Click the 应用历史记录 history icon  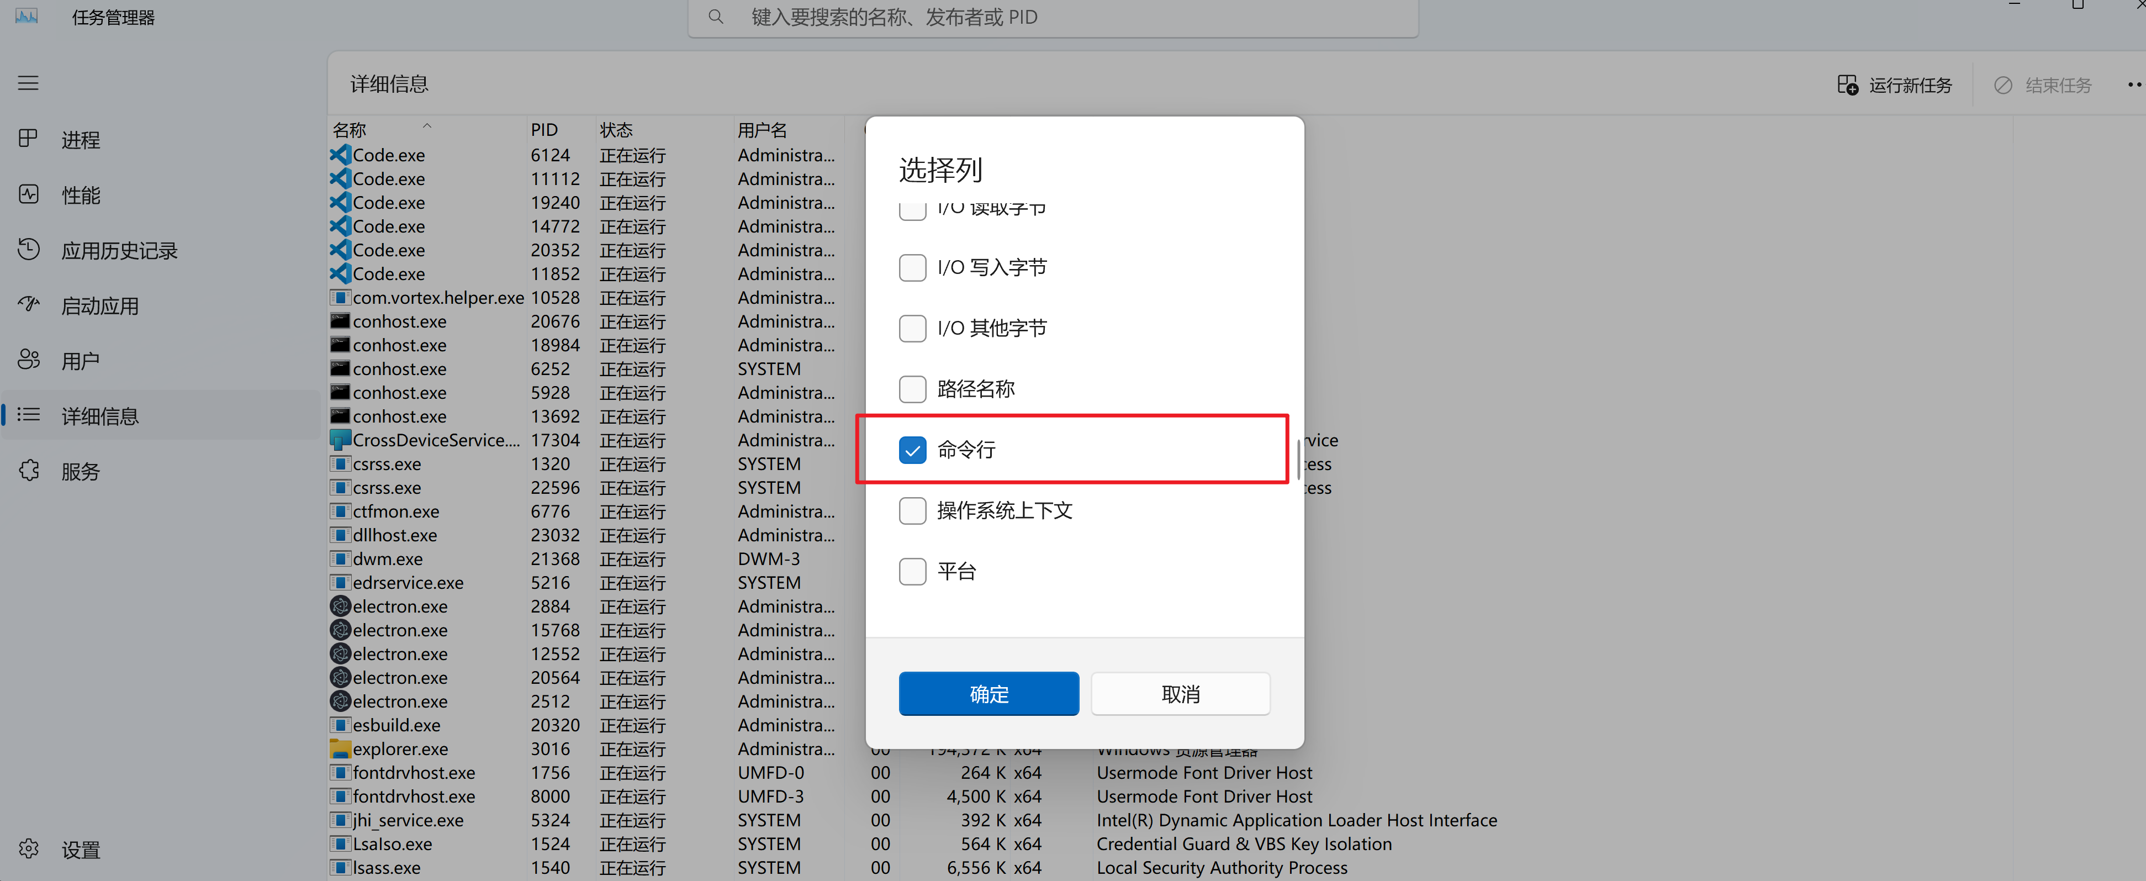pyautogui.click(x=28, y=249)
